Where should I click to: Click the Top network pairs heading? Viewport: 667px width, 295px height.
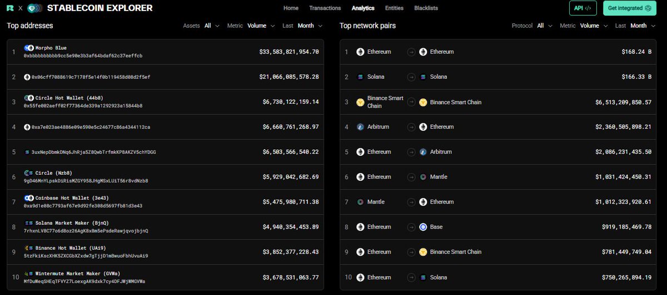coord(367,26)
